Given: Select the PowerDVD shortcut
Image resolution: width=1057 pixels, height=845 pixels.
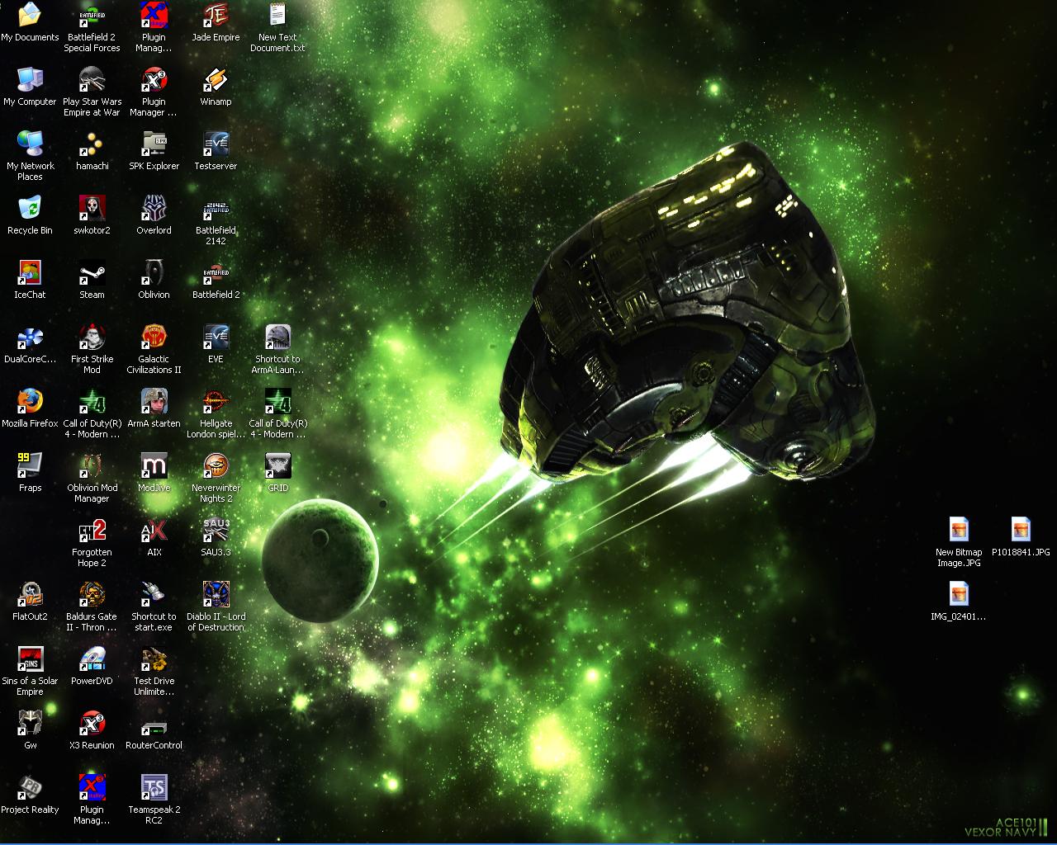Looking at the screenshot, I should (x=92, y=659).
